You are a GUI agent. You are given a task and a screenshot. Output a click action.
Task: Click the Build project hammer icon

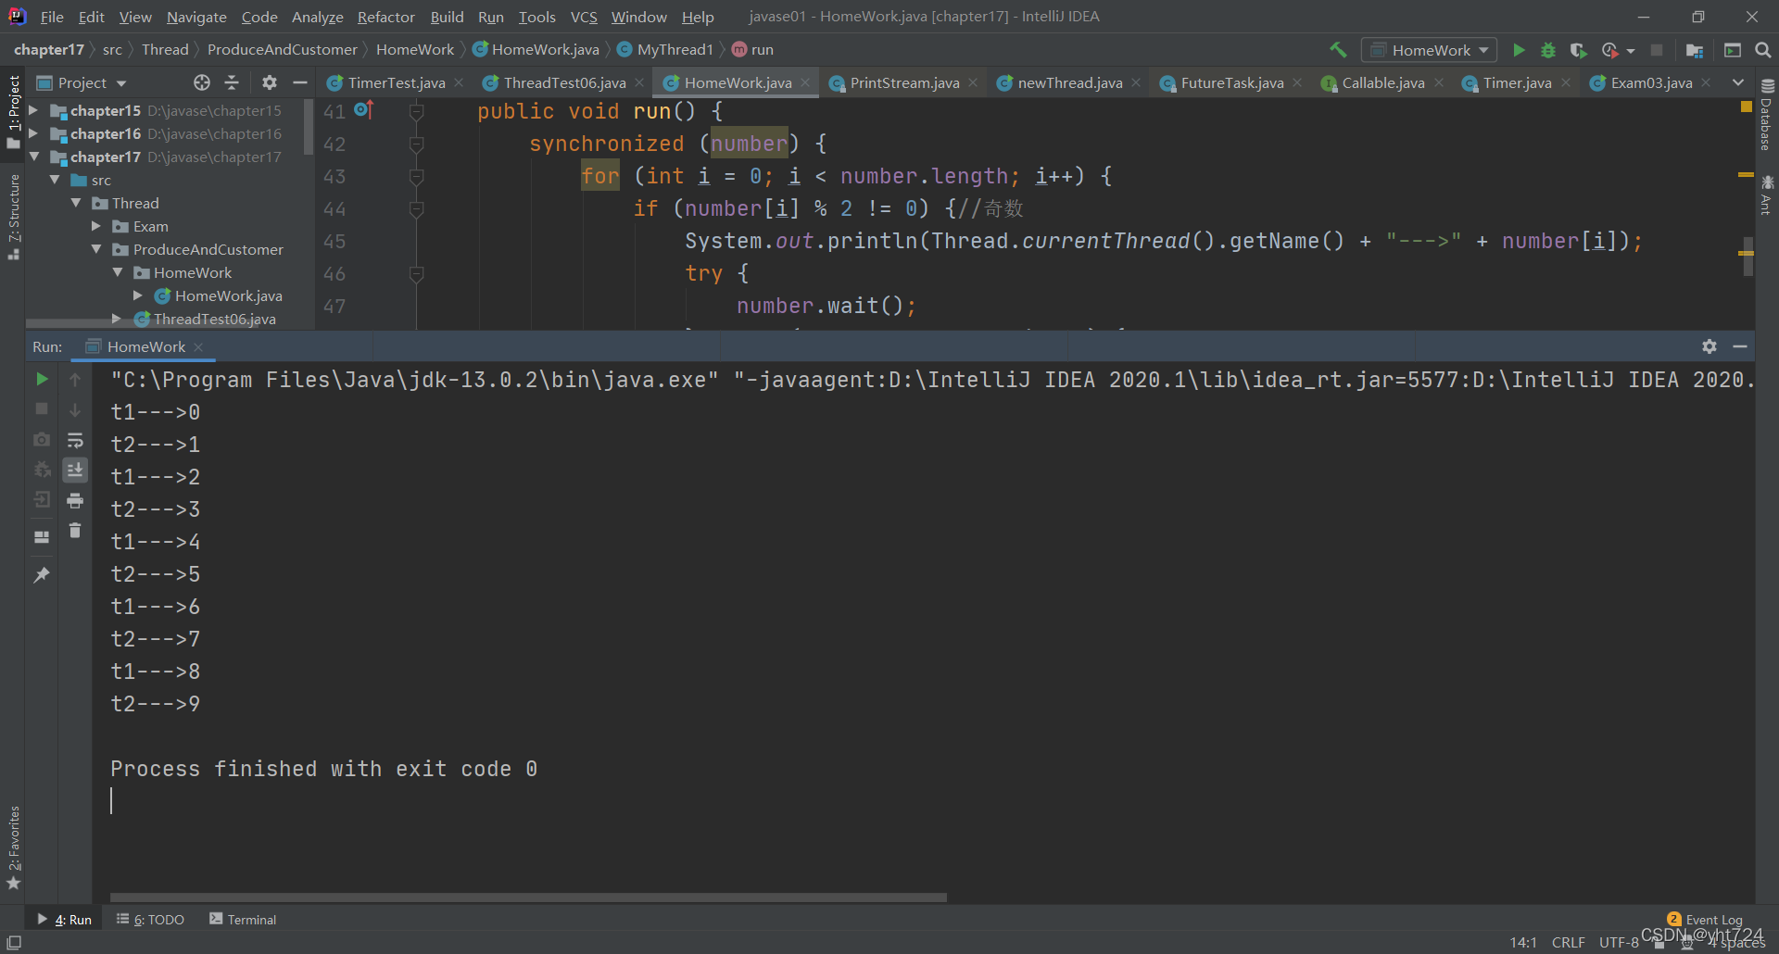pos(1338,50)
